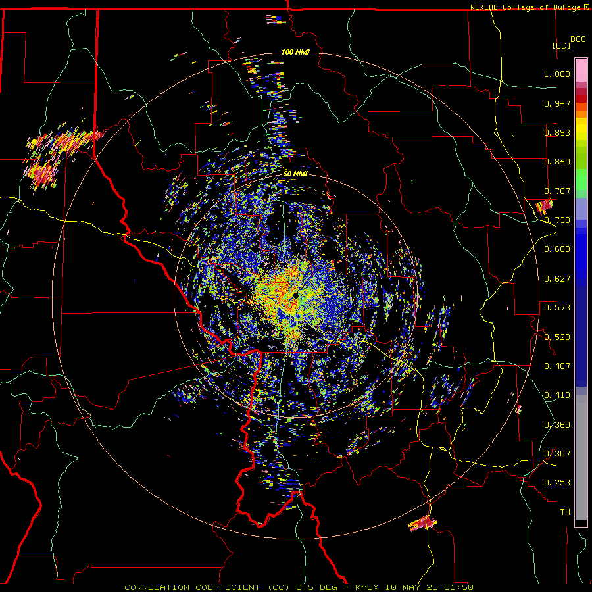The height and width of the screenshot is (592, 592).
Task: Click the 0.627 scale value
Action: pos(557,279)
